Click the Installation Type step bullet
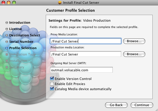Screen dimensions: 158x111 tap(7, 54)
